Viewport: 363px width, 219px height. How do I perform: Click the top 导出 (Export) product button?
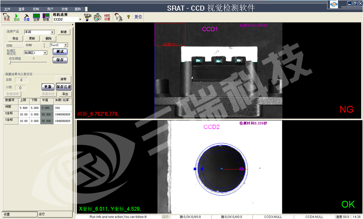[16, 38]
